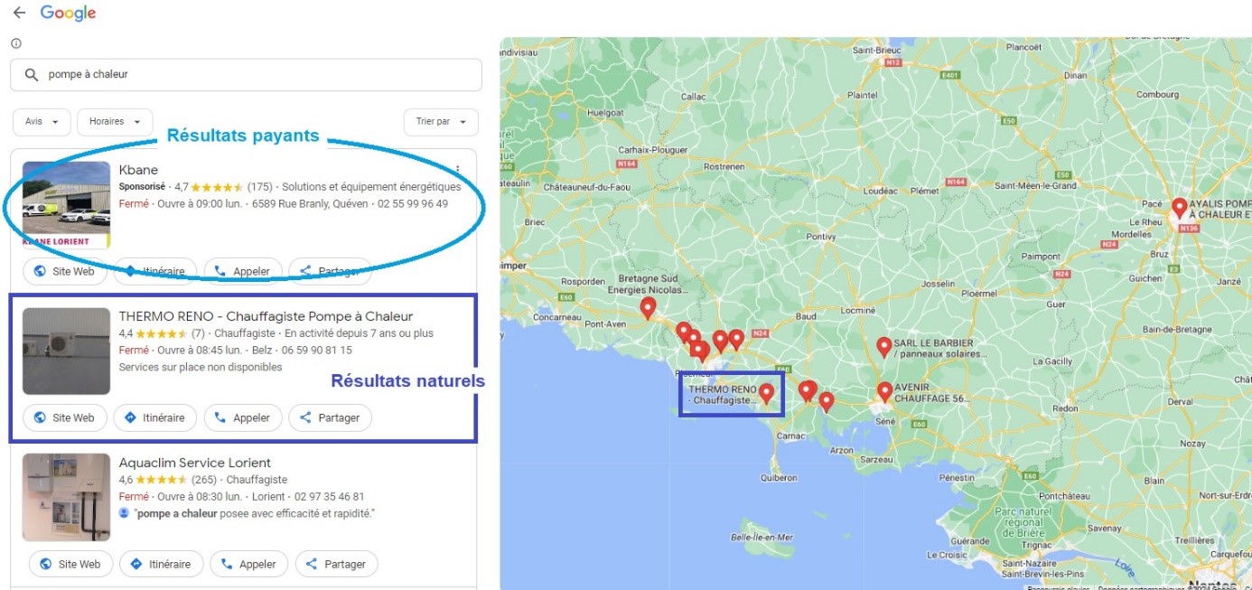1252x590 pixels.
Task: Click the Pontivy label on the map
Action: (x=820, y=237)
